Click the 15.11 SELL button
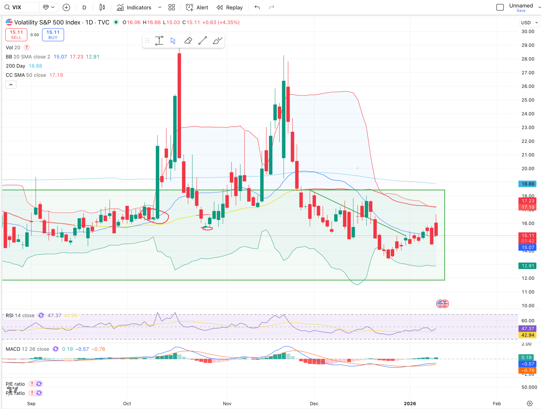The height and width of the screenshot is (409, 541). tap(16, 35)
